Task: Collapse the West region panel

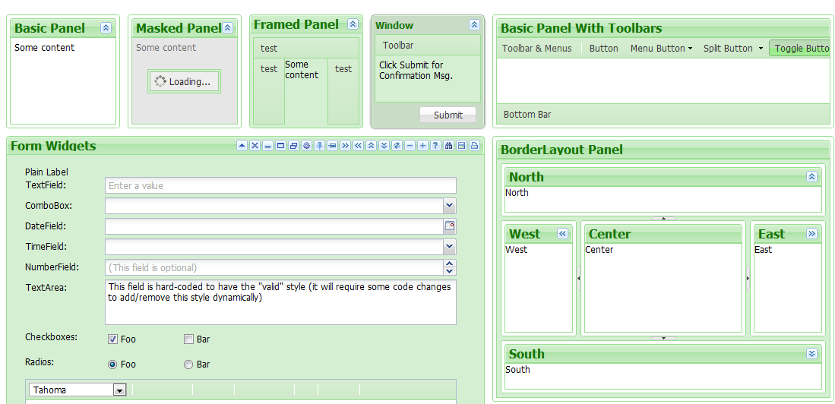Action: tap(563, 234)
